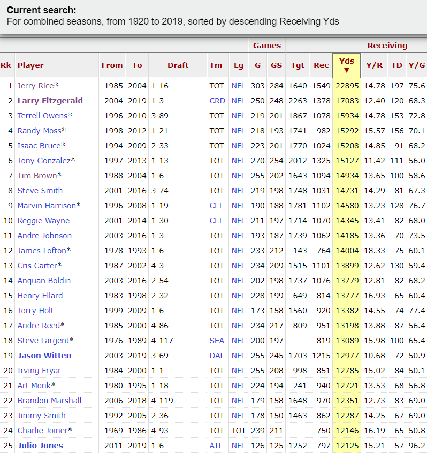Open Jerry Rice's 1640 targets link
Image resolution: width=427 pixels, height=453 pixels.
298,86
